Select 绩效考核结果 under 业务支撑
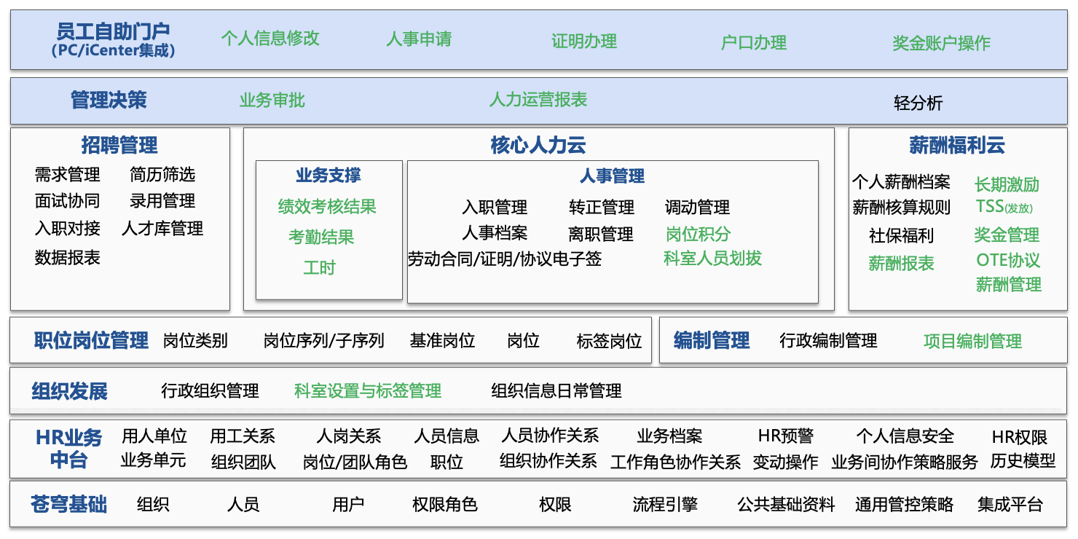 [327, 207]
